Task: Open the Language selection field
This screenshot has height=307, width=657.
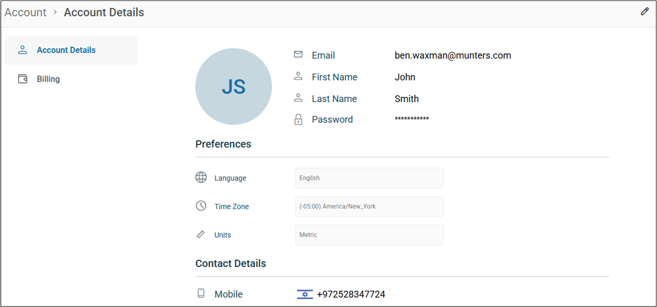Action: (x=369, y=178)
